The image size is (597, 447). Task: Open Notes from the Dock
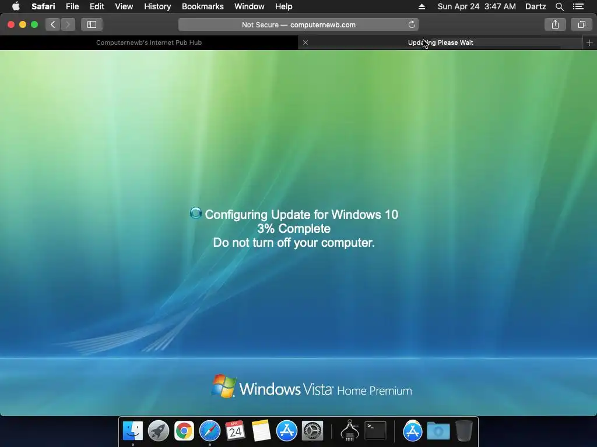pyautogui.click(x=261, y=431)
